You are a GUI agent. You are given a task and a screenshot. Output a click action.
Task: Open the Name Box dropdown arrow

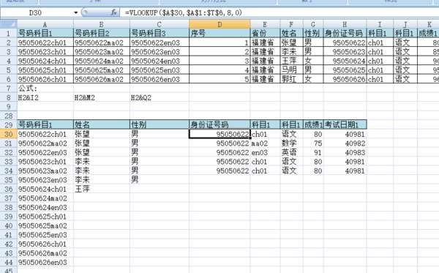click(x=75, y=13)
